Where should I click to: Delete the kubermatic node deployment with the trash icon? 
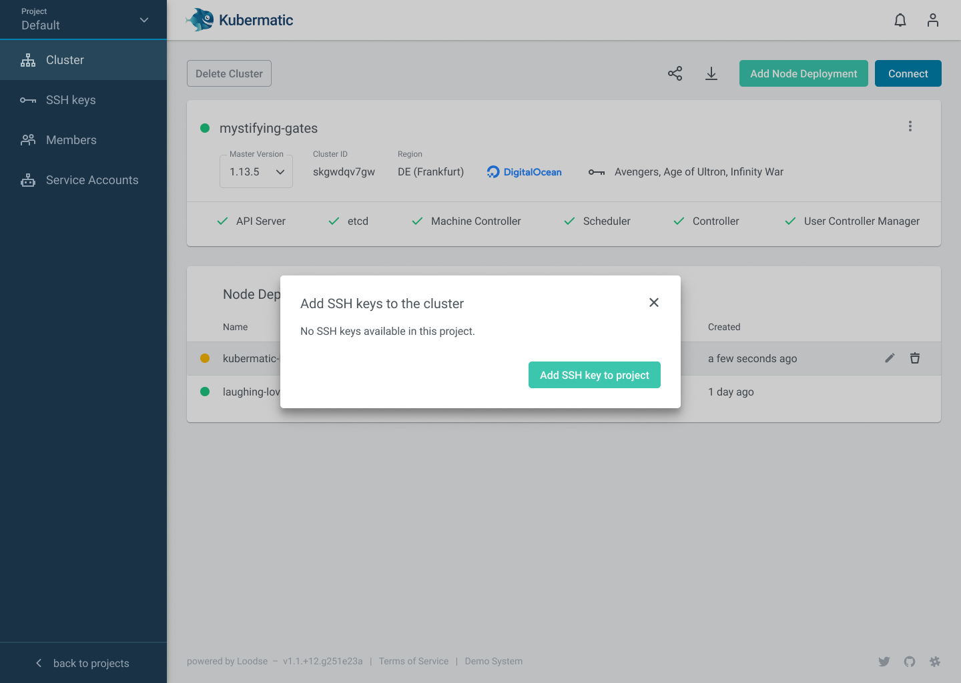(x=915, y=358)
